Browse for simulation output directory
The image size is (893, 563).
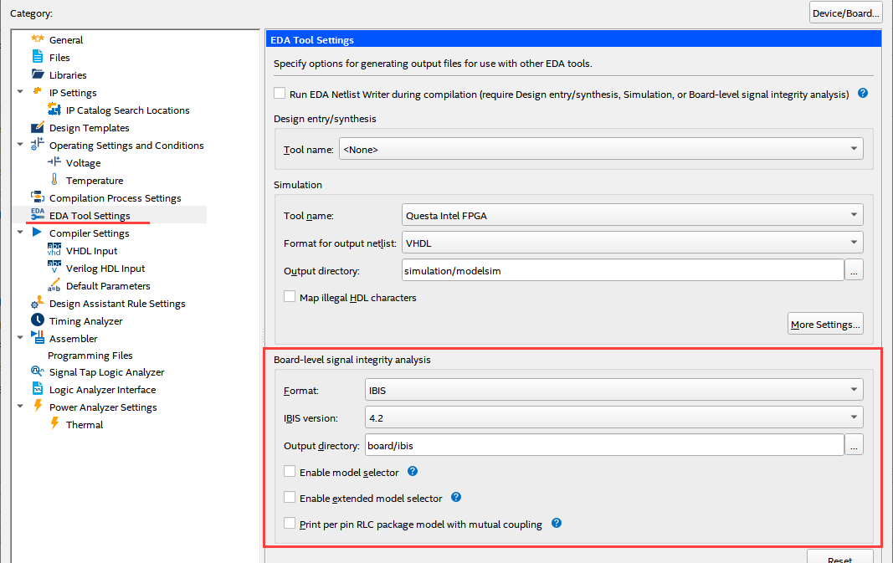tap(854, 270)
